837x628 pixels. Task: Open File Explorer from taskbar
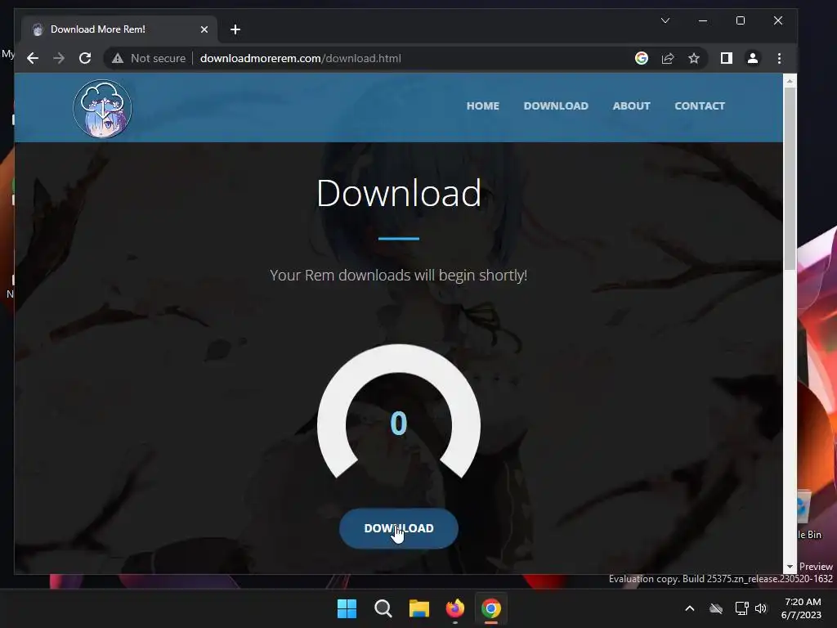(419, 608)
